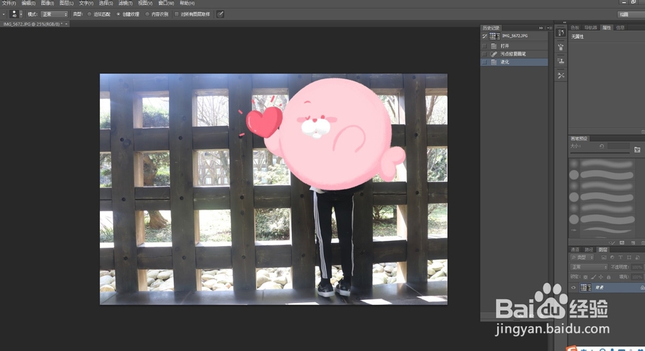Switch to the 信息 tab
The height and width of the screenshot is (351, 645).
coord(620,28)
